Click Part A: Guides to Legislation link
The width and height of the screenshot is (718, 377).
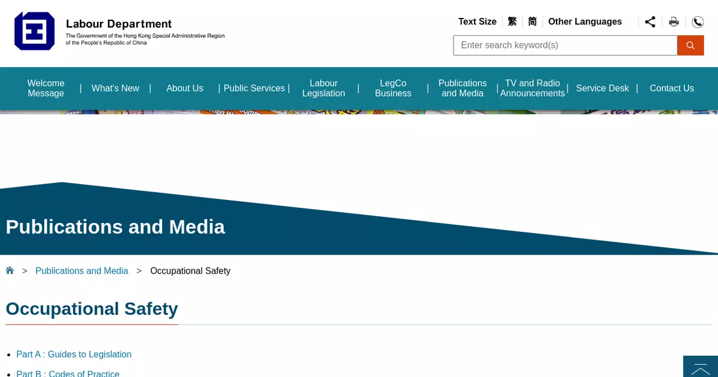74,354
